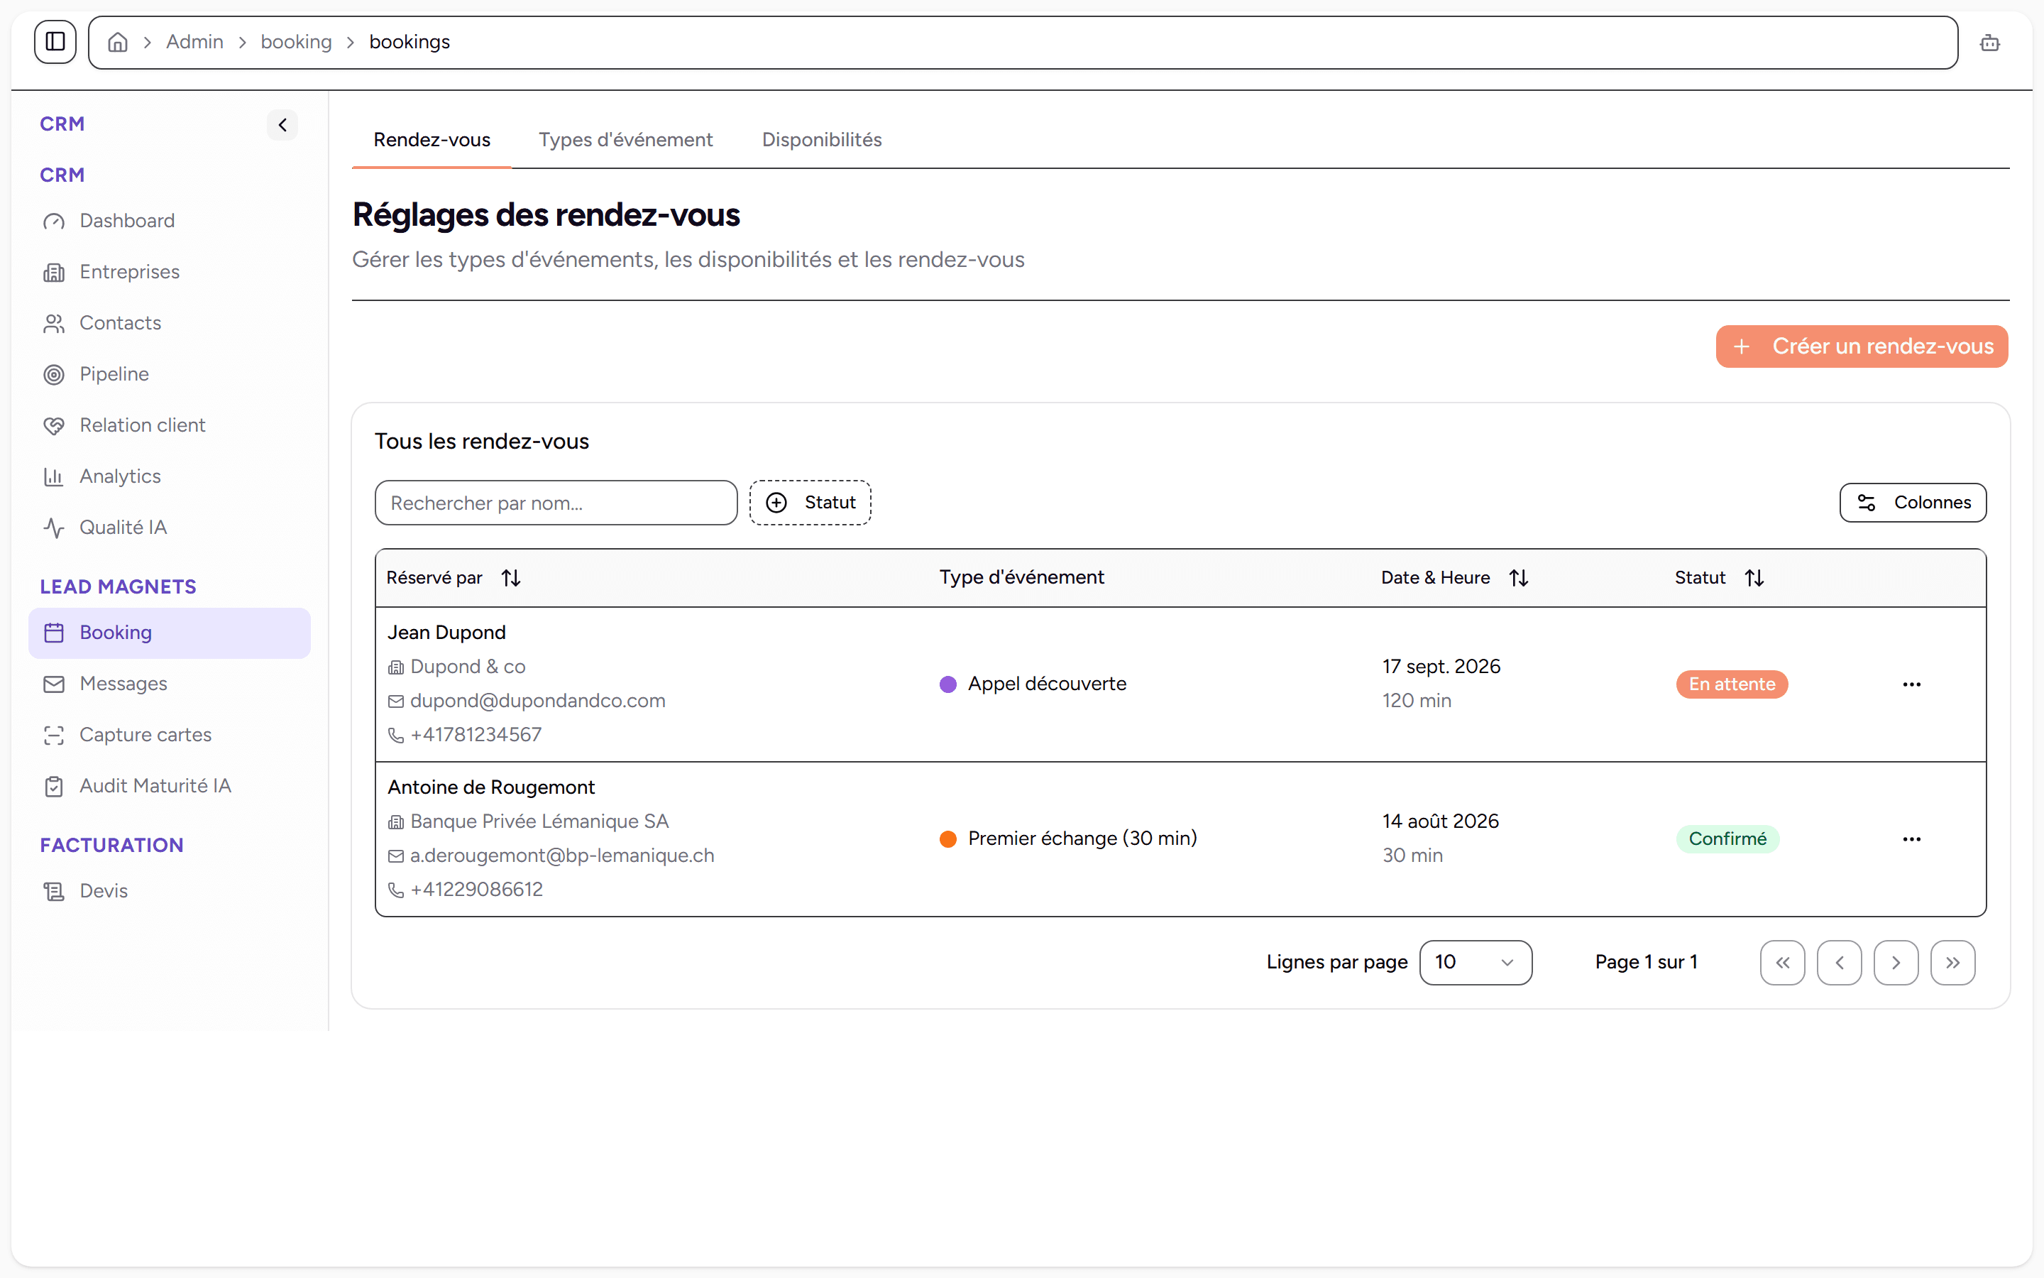The width and height of the screenshot is (2044, 1278).
Task: Open Entreprises in the sidebar
Action: (169, 272)
